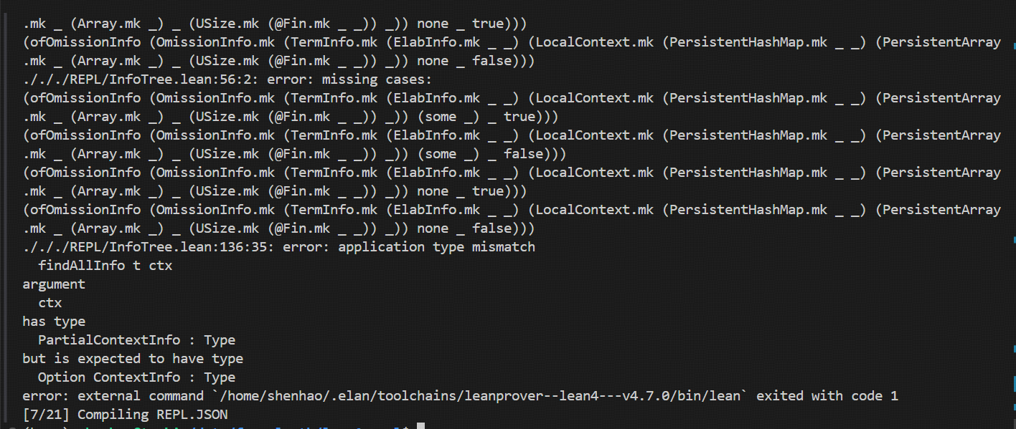Viewport: 1016px width, 429px height.
Task: Click the "REPL.JSON" module name
Action: click(x=192, y=415)
